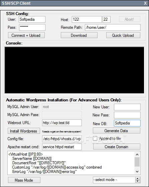Click the Create Domain button
Image resolution: width=149 pixels, height=187 pixels.
(117, 147)
